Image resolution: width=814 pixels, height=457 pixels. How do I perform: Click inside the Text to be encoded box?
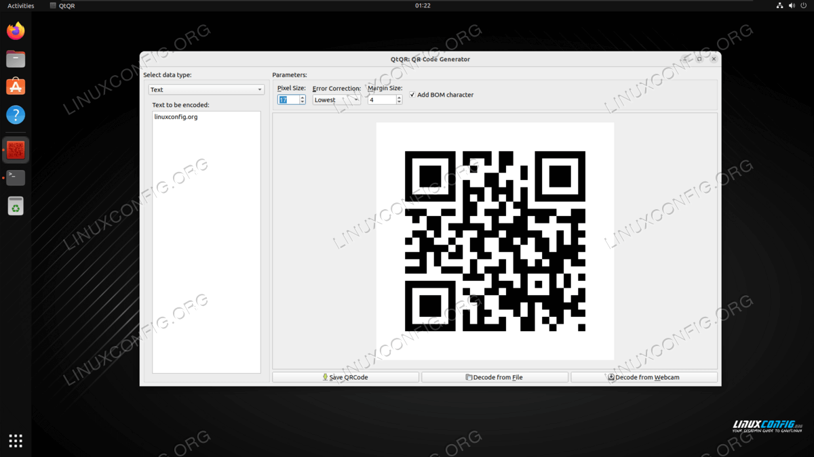coord(206,242)
